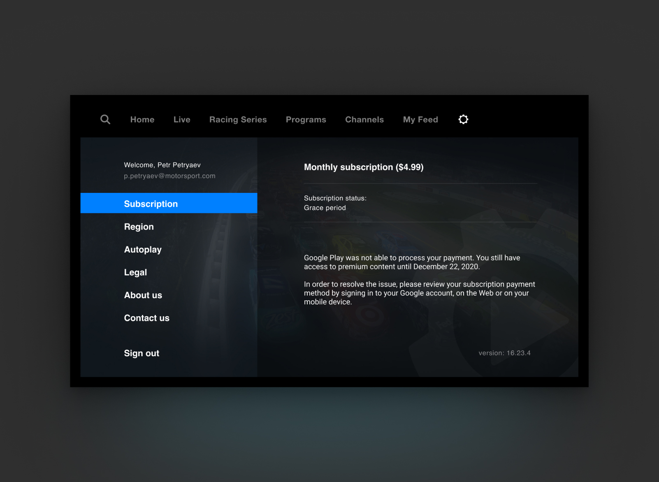Image resolution: width=659 pixels, height=482 pixels.
Task: Select Subscription in the settings sidebar
Action: [169, 203]
